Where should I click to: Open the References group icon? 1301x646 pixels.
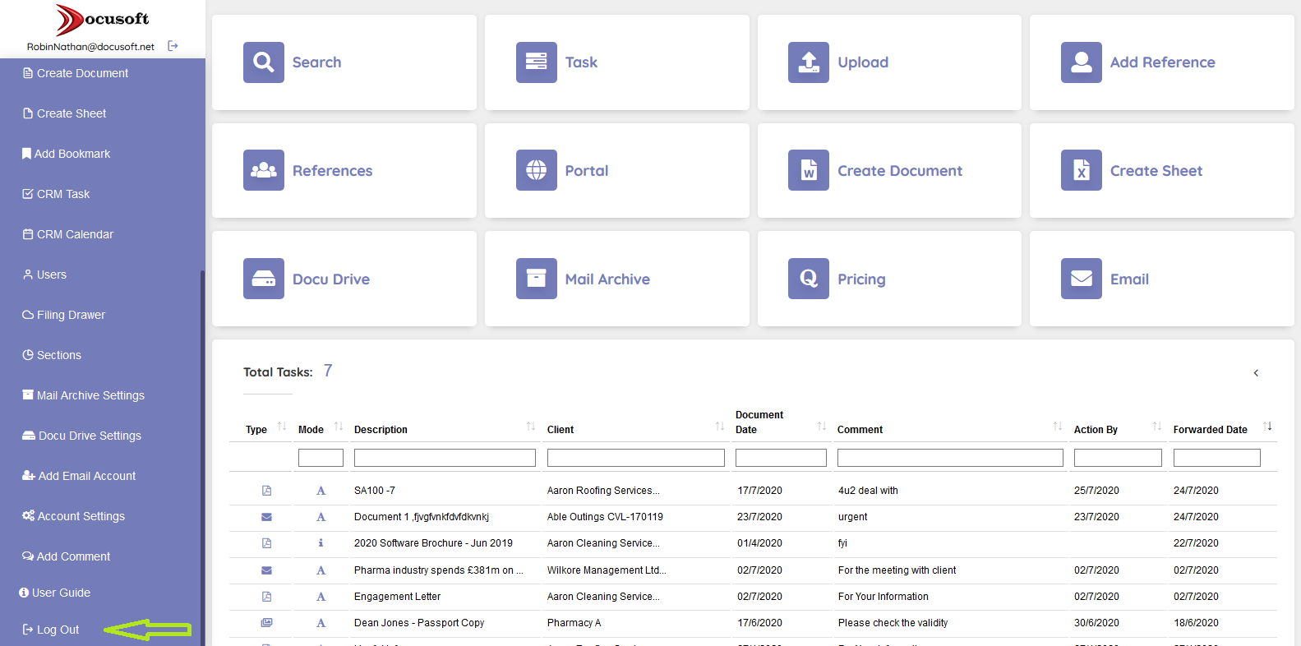click(x=264, y=170)
